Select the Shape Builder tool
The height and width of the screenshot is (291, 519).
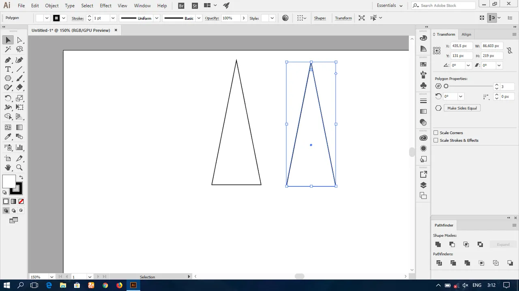8,116
